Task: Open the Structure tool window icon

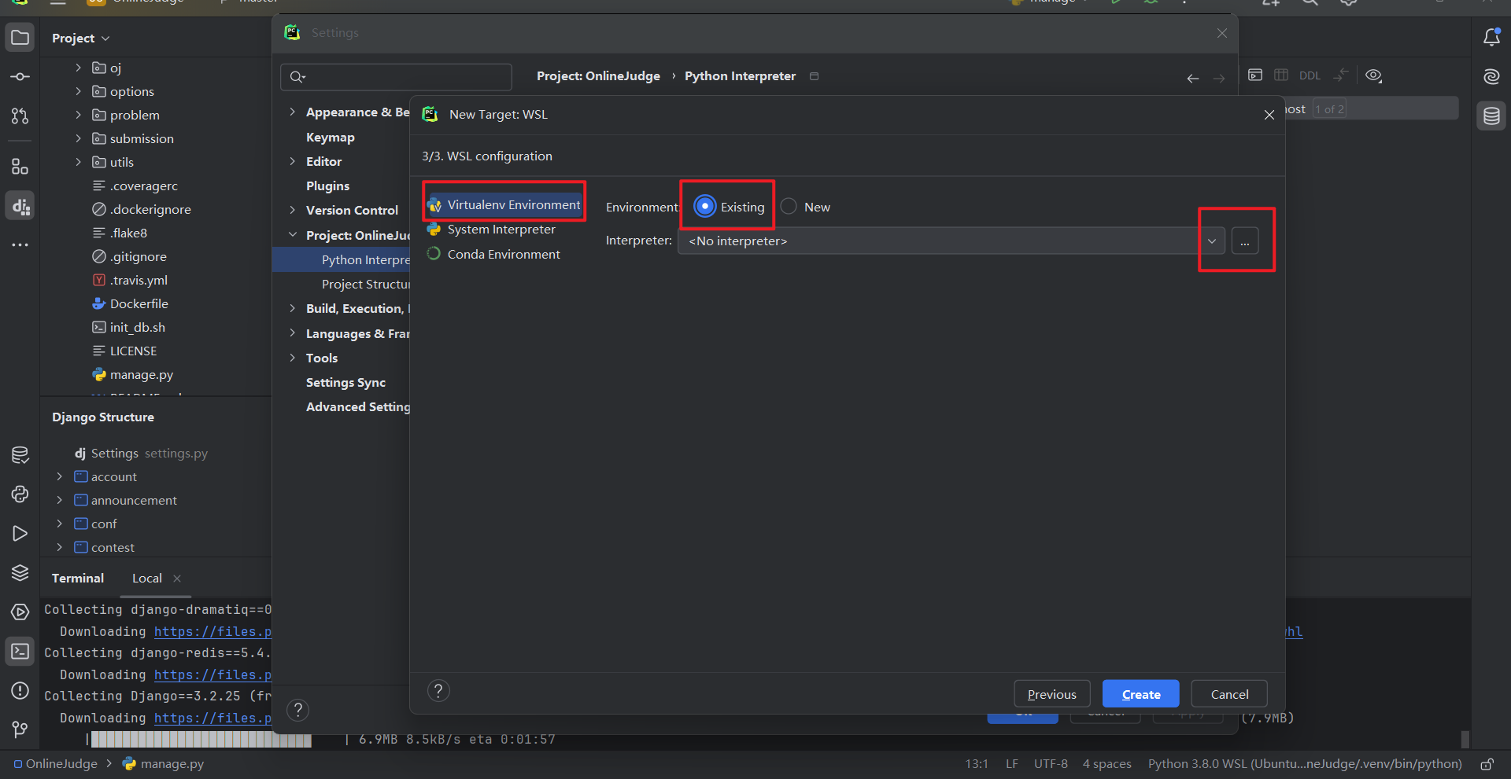Action: (x=20, y=167)
